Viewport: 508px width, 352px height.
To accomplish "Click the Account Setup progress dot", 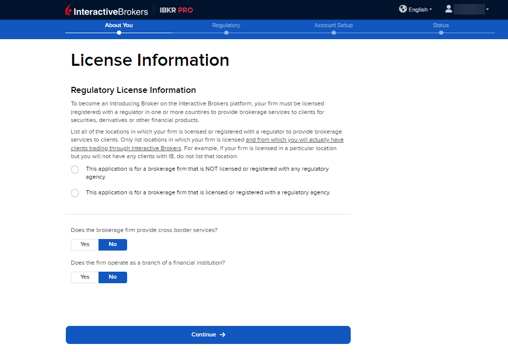I will coord(334,33).
